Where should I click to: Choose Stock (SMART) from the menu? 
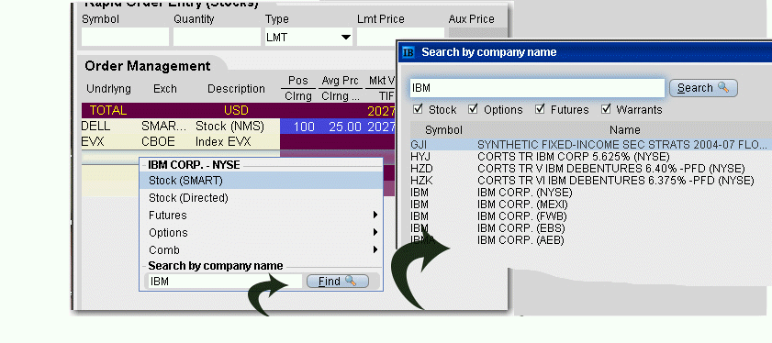261,181
